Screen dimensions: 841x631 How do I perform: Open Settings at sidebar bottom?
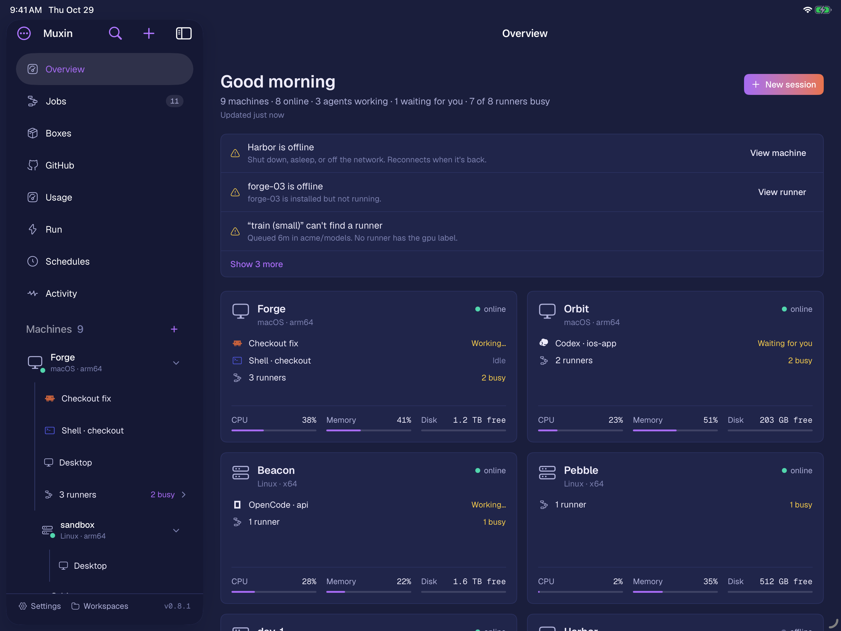tap(40, 606)
